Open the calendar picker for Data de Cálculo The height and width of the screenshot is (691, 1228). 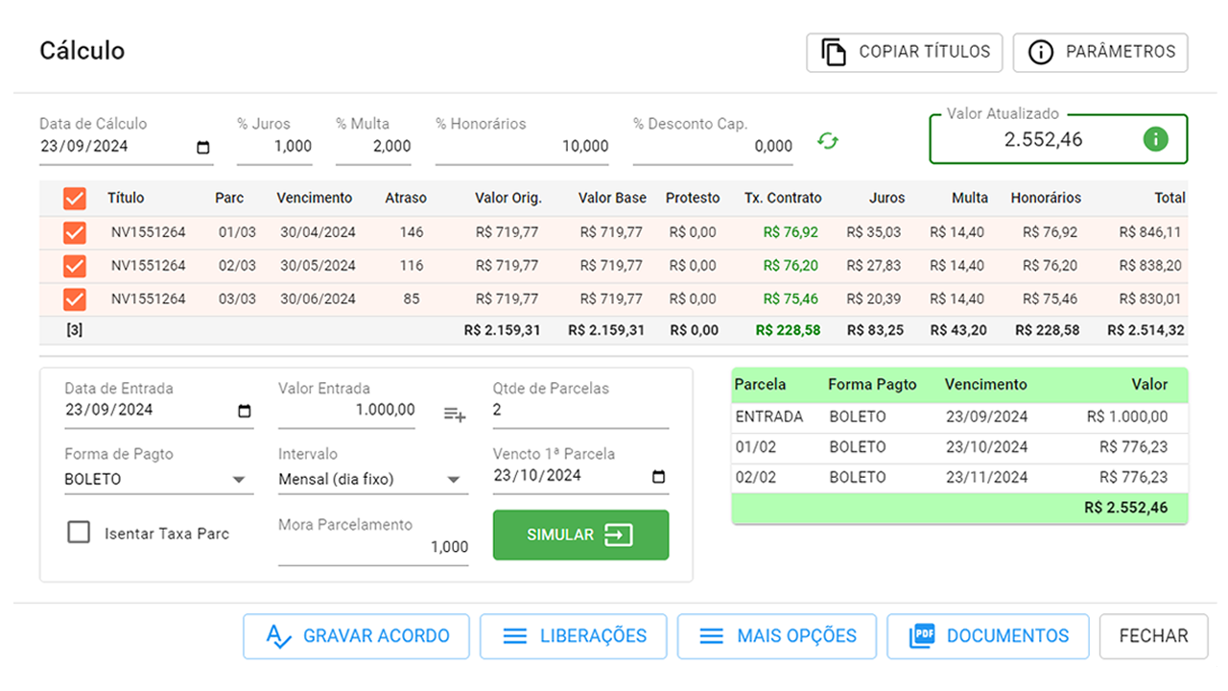203,147
